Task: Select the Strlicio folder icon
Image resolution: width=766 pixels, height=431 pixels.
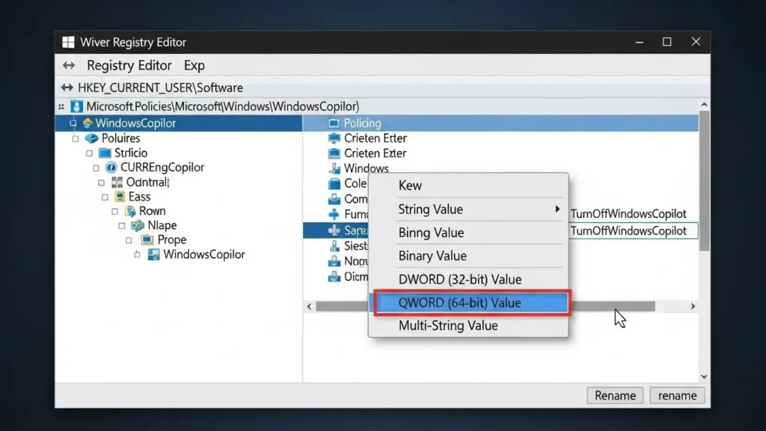Action: [x=105, y=153]
